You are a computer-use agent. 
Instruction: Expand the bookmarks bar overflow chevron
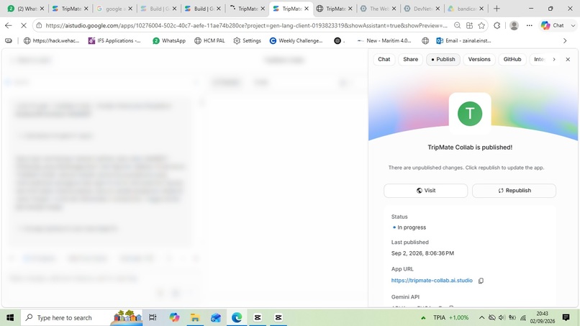565,41
